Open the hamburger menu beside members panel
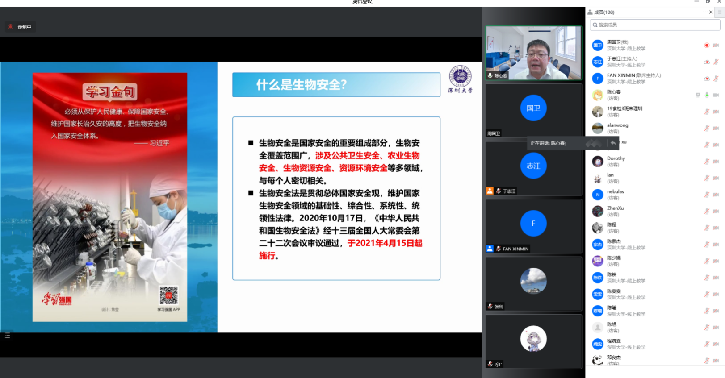 point(720,12)
